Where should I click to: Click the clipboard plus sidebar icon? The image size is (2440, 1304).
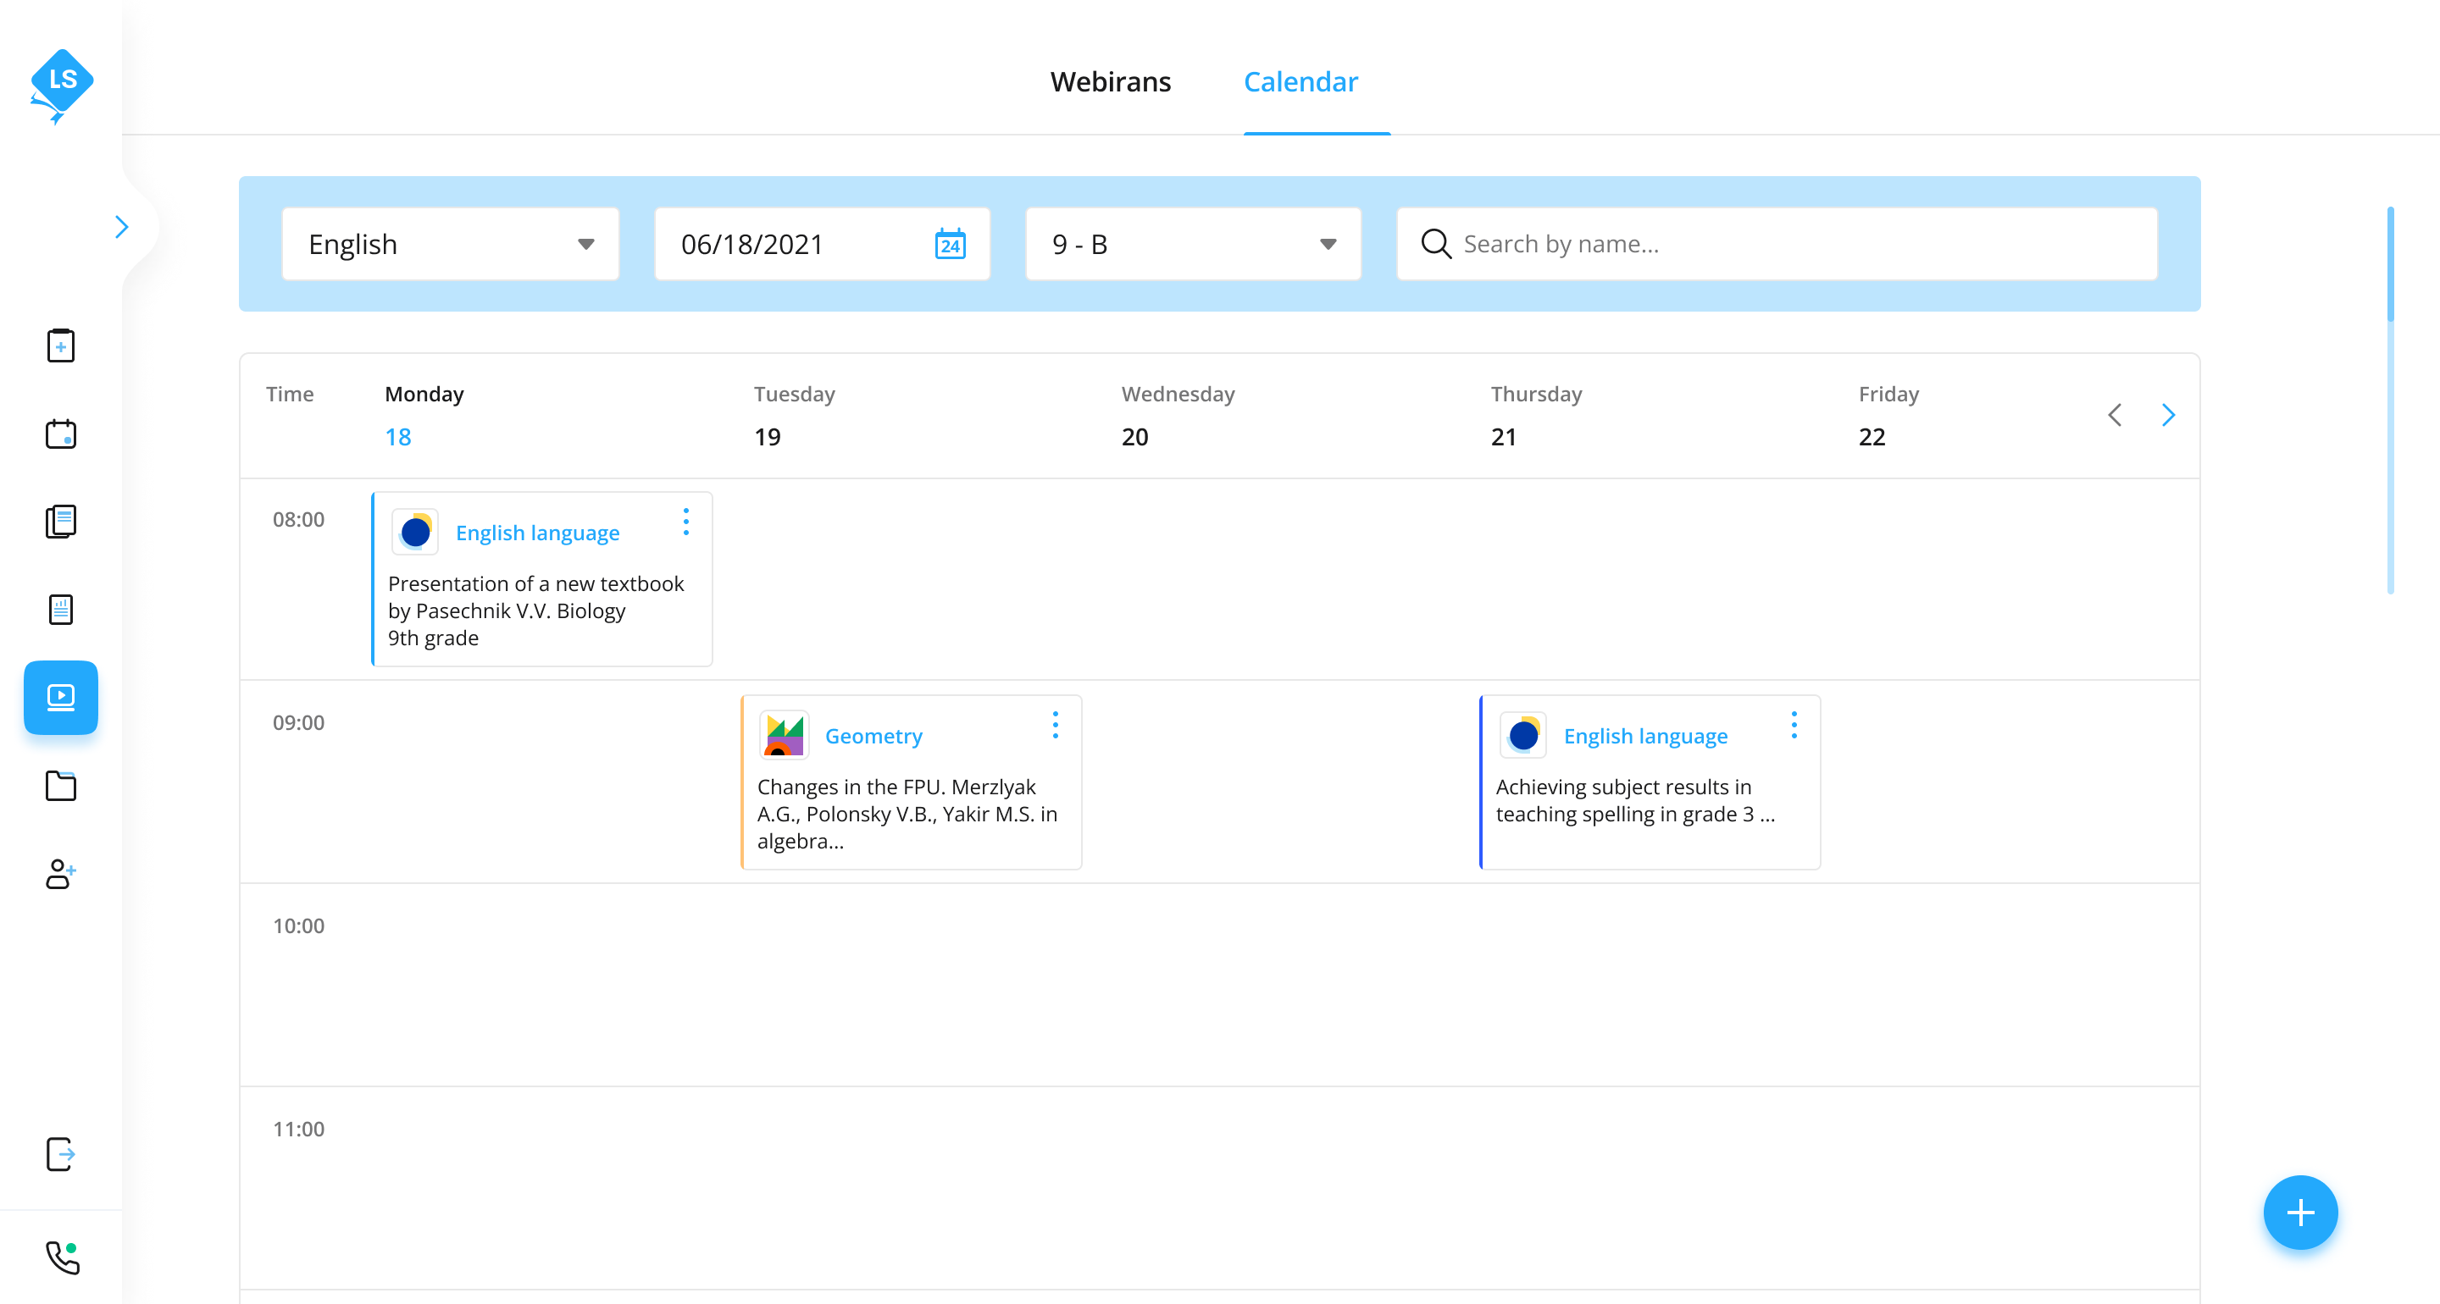click(61, 345)
